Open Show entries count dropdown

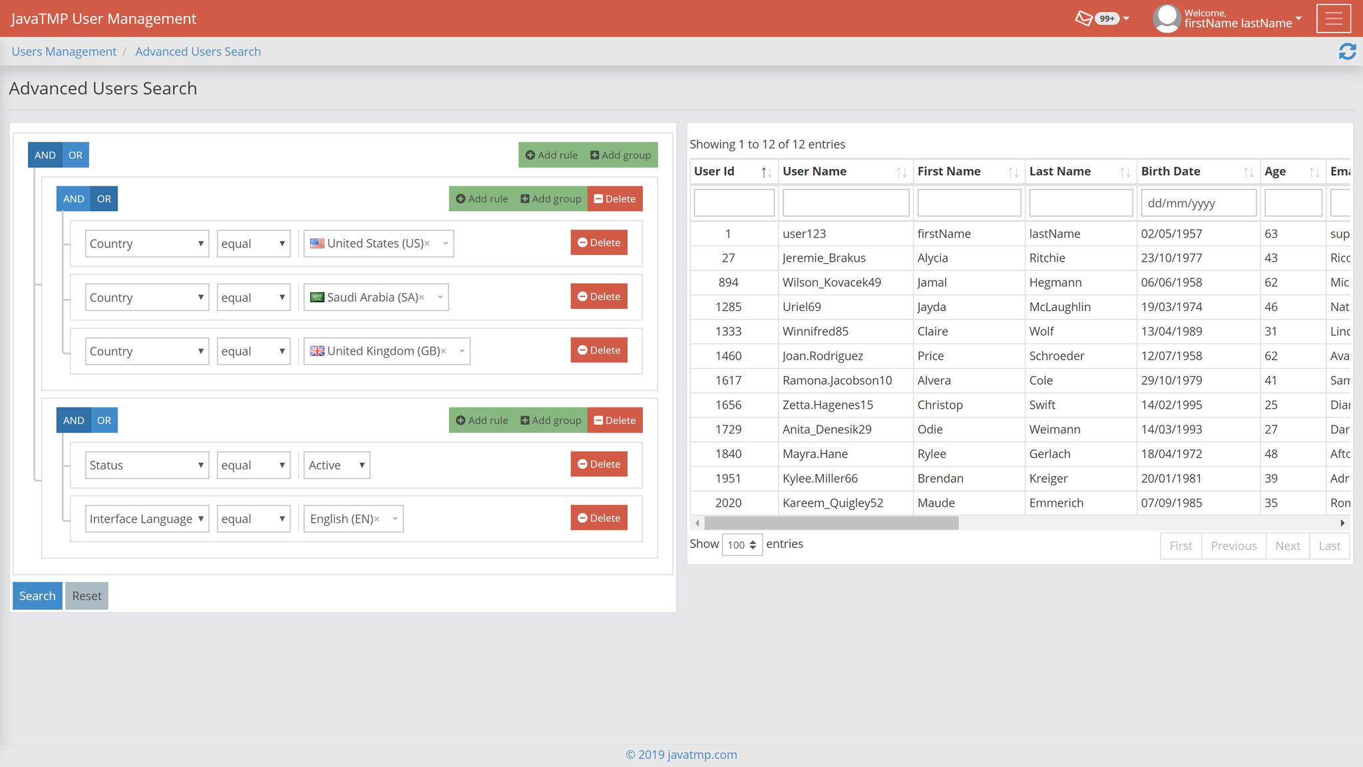click(742, 545)
